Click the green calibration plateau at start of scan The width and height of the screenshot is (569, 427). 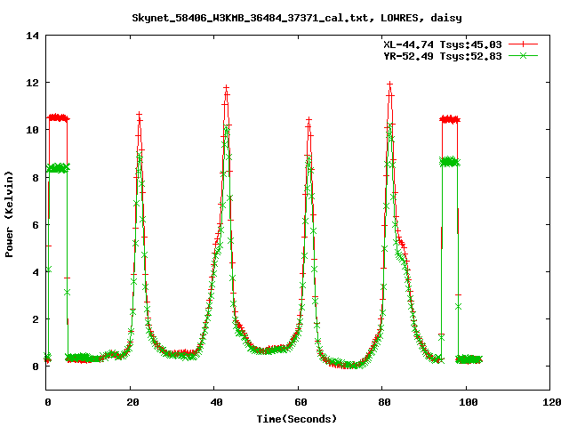[59, 168]
